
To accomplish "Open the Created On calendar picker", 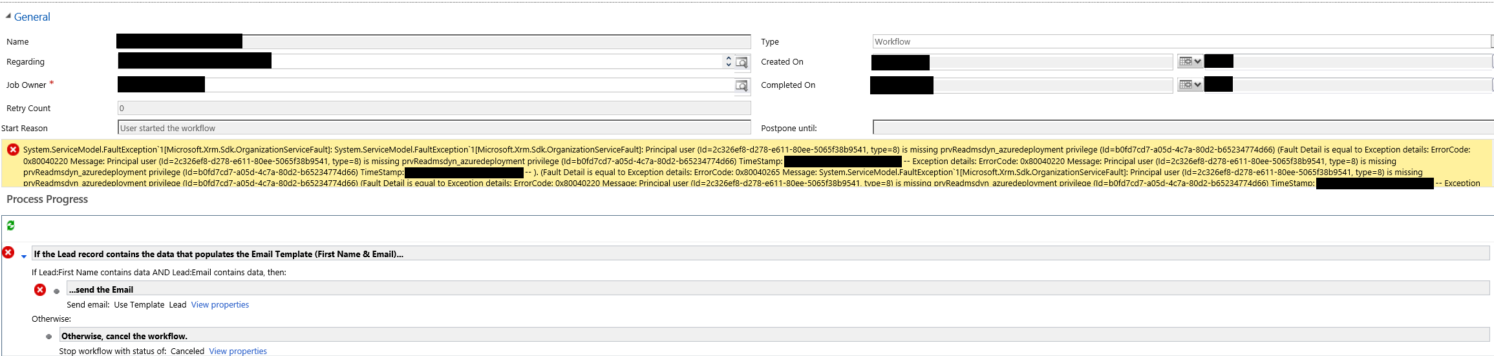I will pyautogui.click(x=1190, y=61).
